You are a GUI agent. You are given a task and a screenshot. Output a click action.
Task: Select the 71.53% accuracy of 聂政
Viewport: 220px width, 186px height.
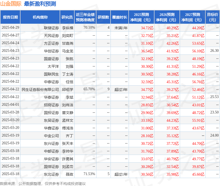click(x=89, y=174)
